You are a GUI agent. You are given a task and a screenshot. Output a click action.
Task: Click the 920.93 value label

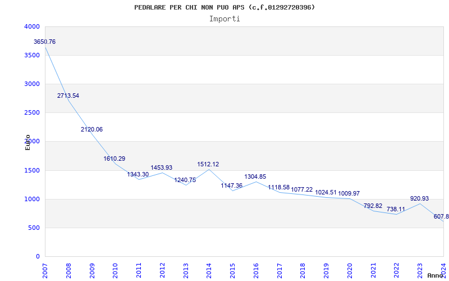point(419,199)
